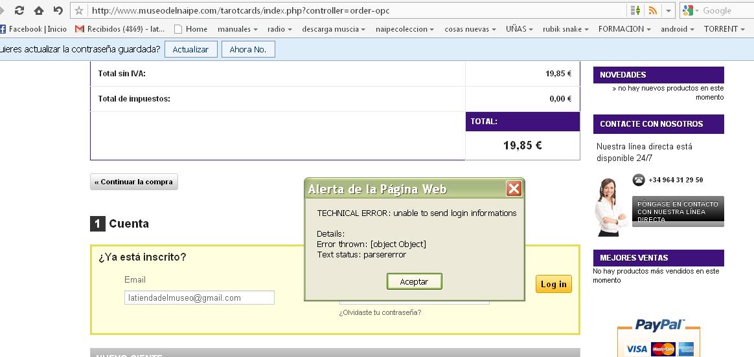This screenshot has width=754, height=357.
Task: Click PÓNGASE EN CONTACTO CON NUESTRA LÍNEA DIRECTA button
Action: click(x=678, y=211)
